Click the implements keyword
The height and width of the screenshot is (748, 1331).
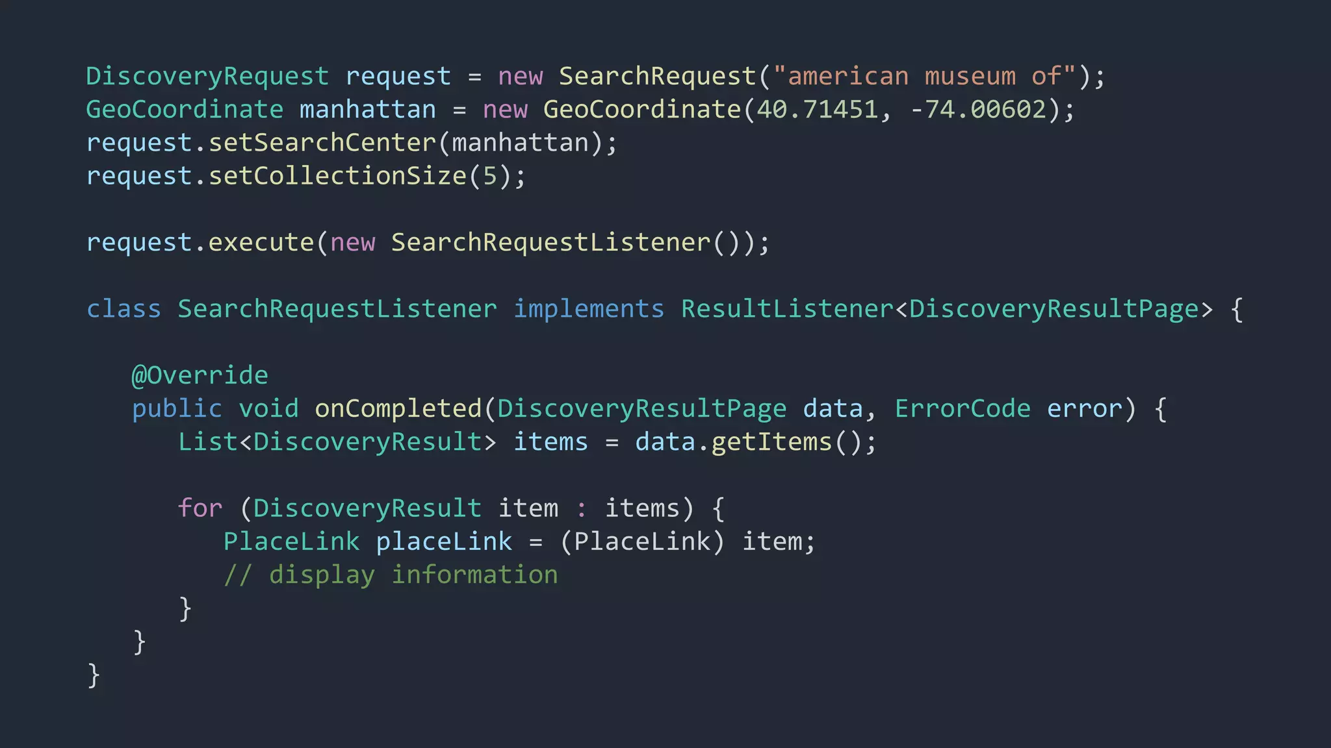589,309
